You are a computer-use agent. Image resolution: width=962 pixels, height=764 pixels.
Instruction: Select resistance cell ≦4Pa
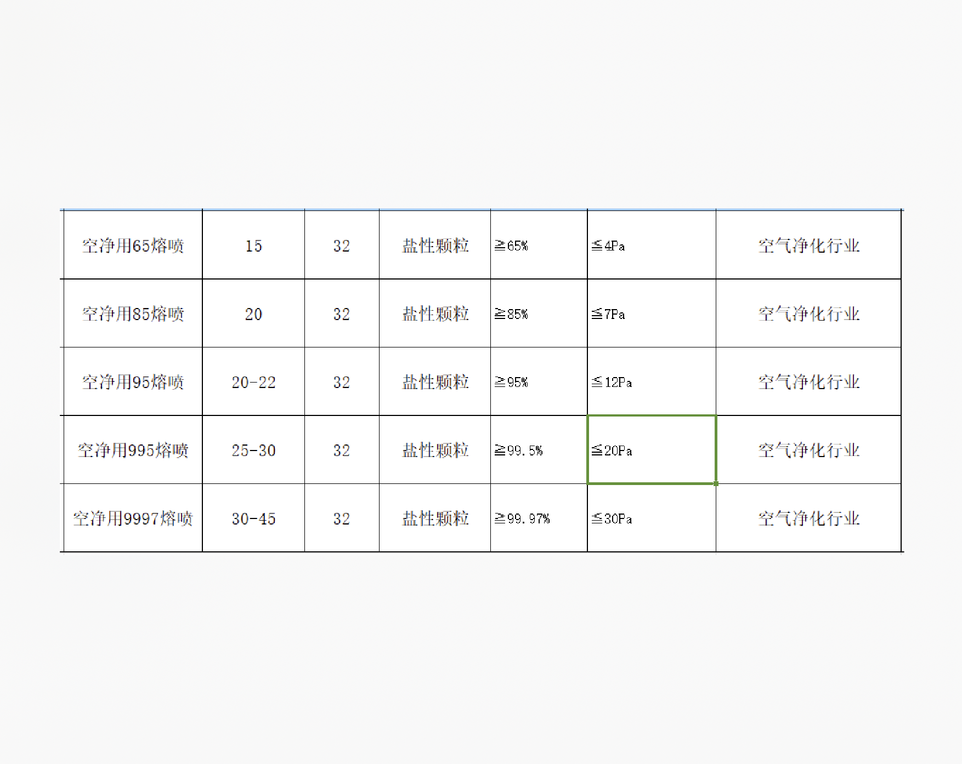click(652, 245)
